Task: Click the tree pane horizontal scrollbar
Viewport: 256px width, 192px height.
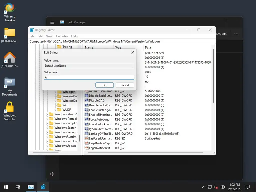Action: [45, 153]
